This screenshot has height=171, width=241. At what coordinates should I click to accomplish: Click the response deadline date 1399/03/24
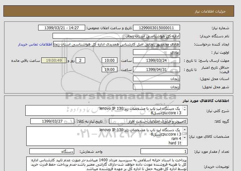pyautogui.click(x=156, y=60)
